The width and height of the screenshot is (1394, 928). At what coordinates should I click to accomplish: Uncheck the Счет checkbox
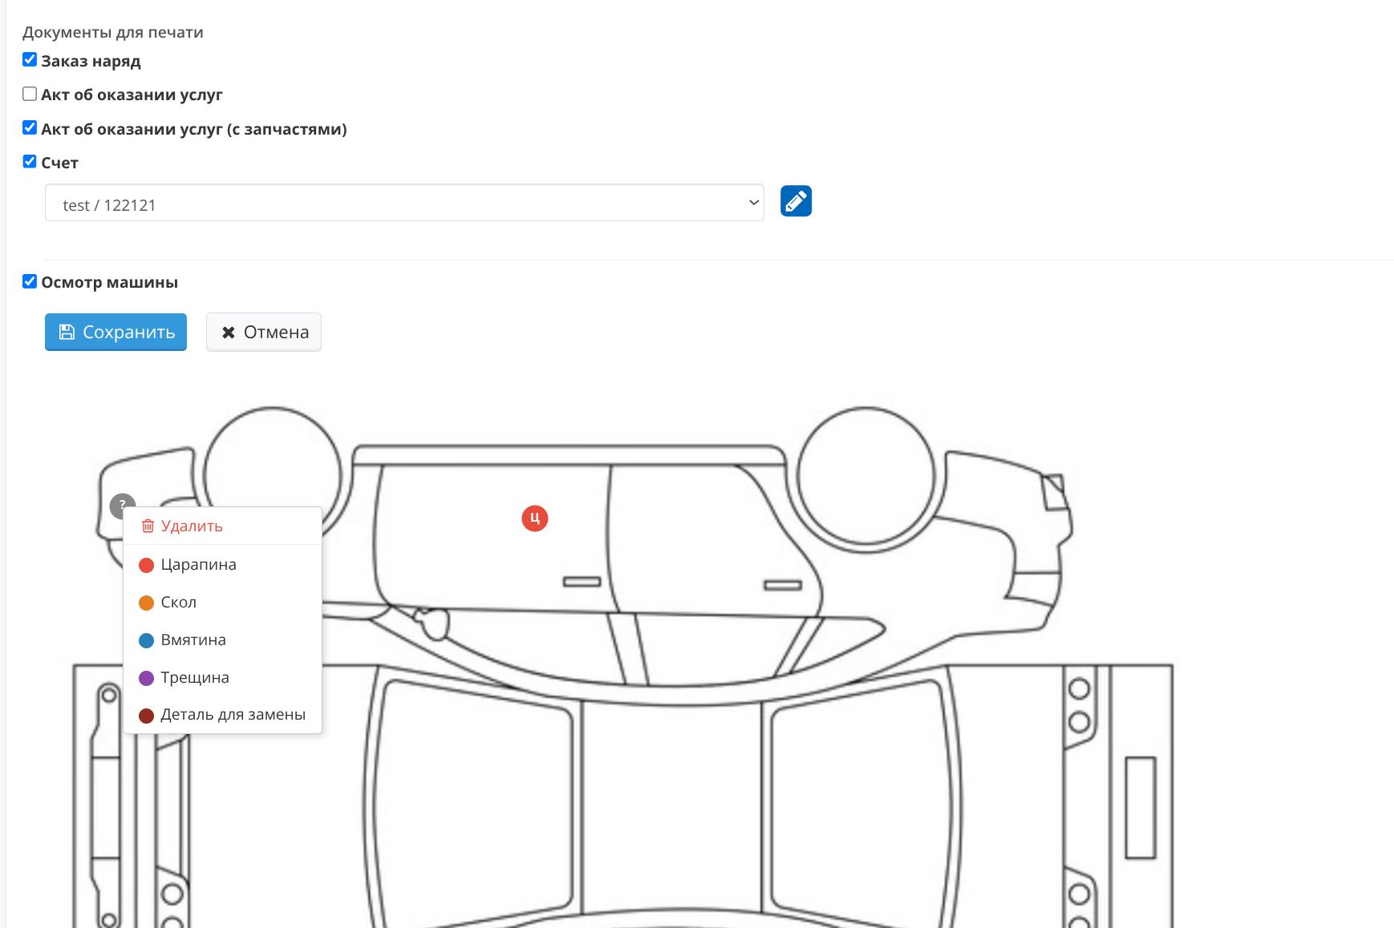[30, 162]
